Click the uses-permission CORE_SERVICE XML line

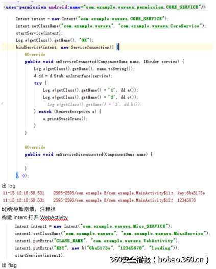coord(105,7)
